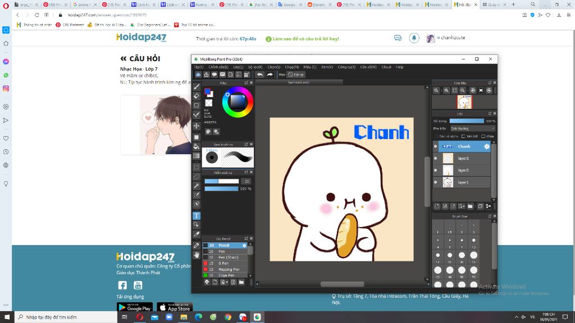575x323 pixels.
Task: Zoom in using navigator magnifier plus
Action: [x=446, y=90]
